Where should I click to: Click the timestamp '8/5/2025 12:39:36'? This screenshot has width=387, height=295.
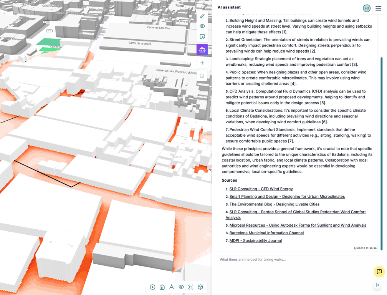coord(365,249)
